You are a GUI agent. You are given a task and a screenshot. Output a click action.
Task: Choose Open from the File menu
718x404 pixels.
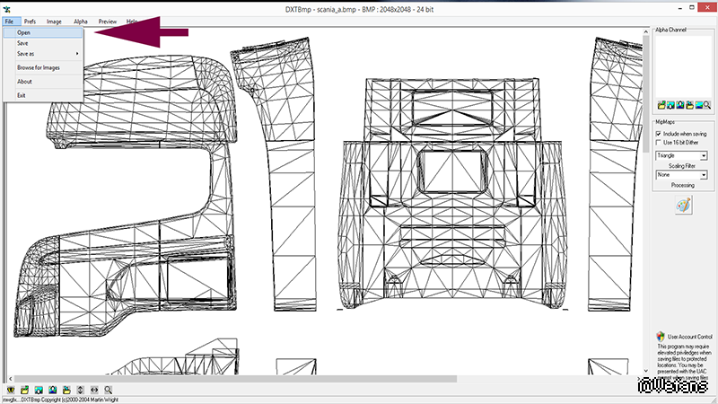point(23,32)
